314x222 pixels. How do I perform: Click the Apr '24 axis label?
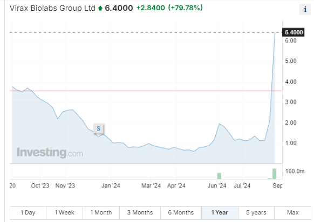176,185
